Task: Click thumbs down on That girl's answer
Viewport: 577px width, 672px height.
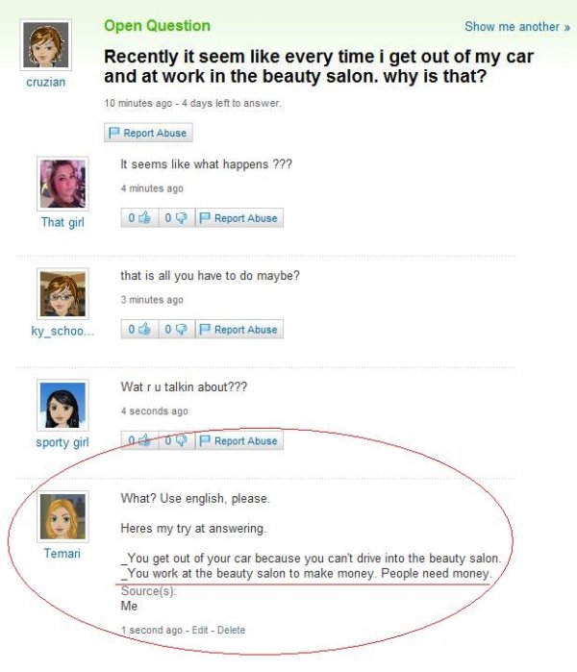Action: [x=177, y=217]
